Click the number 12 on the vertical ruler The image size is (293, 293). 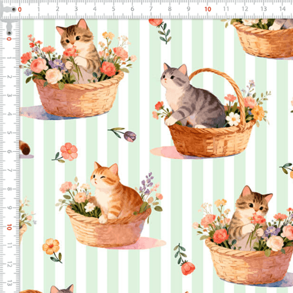(x=9, y=264)
